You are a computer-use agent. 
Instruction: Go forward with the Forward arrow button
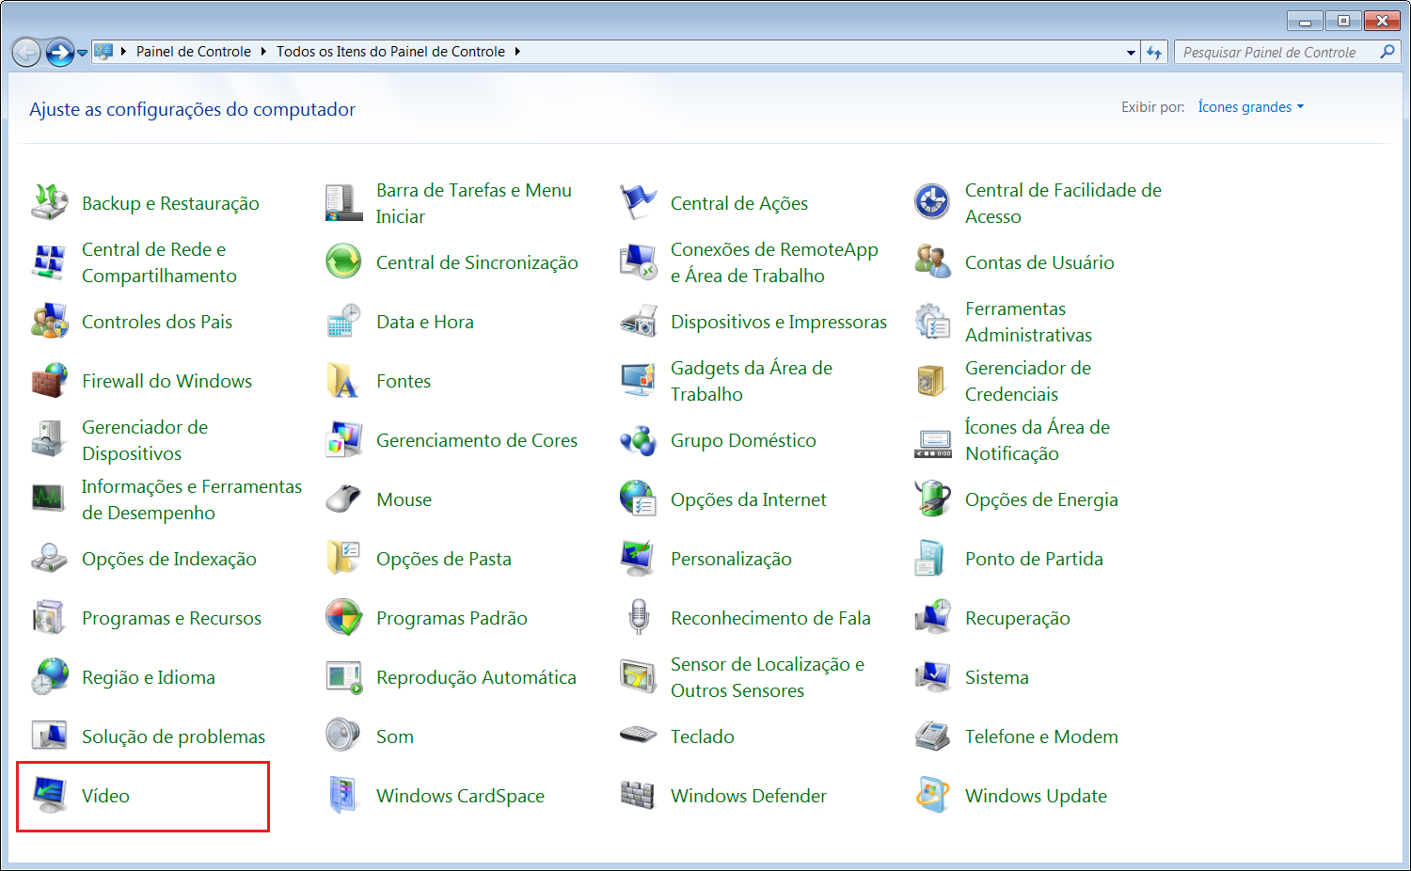60,53
